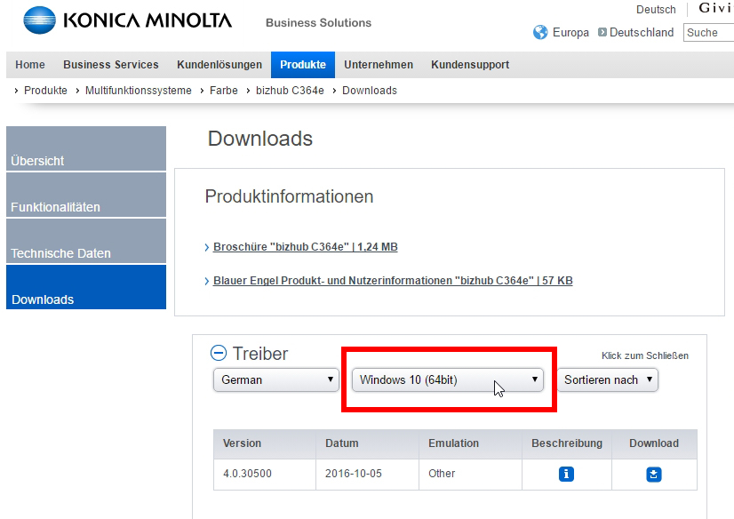Select the Produkte menu tab
Screen dimensions: 734x519
click(x=303, y=65)
